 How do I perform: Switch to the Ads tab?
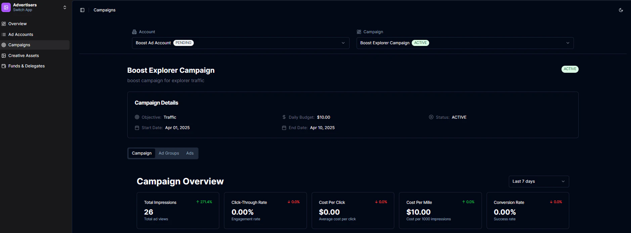tap(190, 153)
